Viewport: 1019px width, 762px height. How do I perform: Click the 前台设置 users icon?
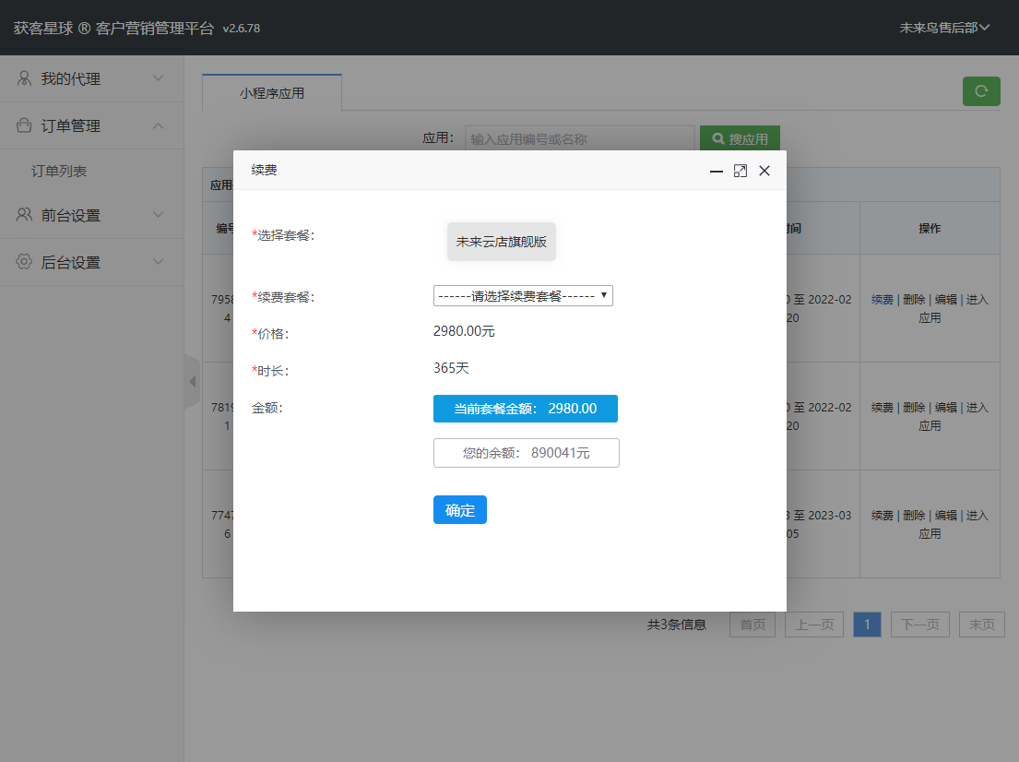25,215
